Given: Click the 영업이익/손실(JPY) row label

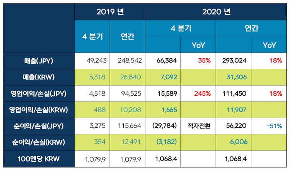Looking at the screenshot, I should click(x=39, y=94).
